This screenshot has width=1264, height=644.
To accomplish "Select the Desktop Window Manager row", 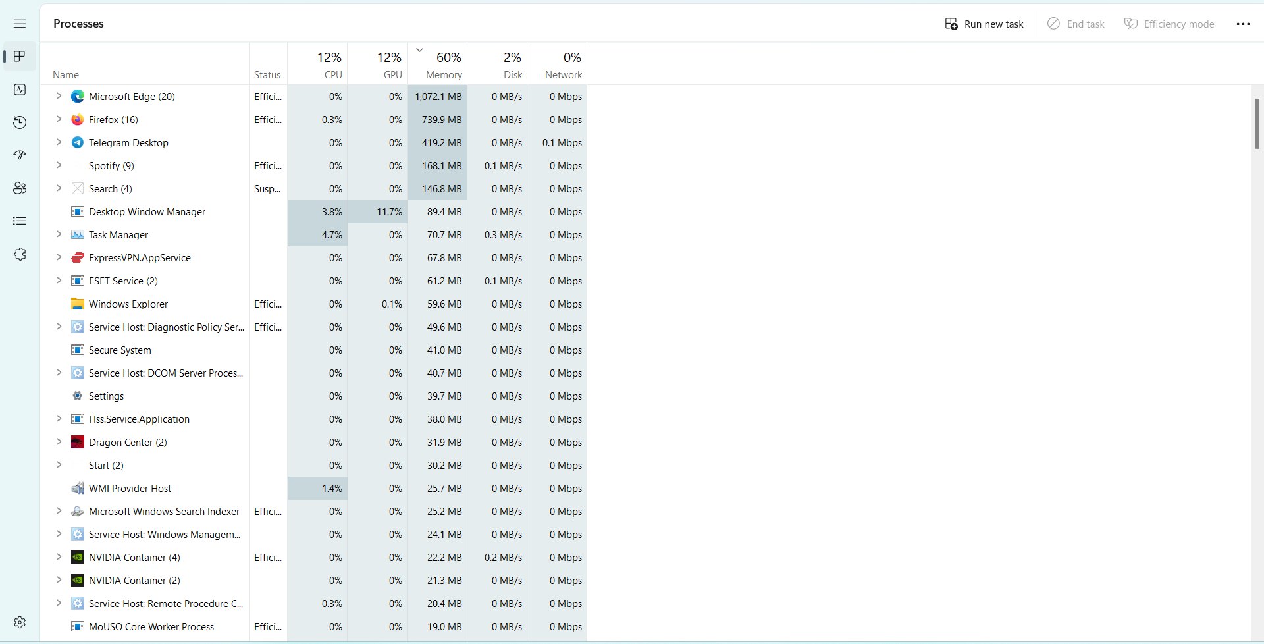I will pyautogui.click(x=147, y=212).
